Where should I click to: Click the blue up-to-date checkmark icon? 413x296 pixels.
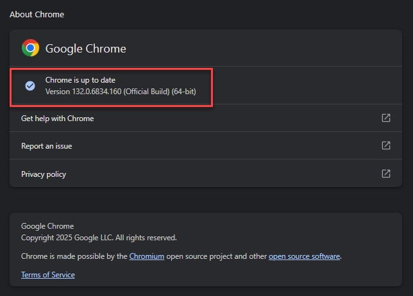pyautogui.click(x=30, y=86)
